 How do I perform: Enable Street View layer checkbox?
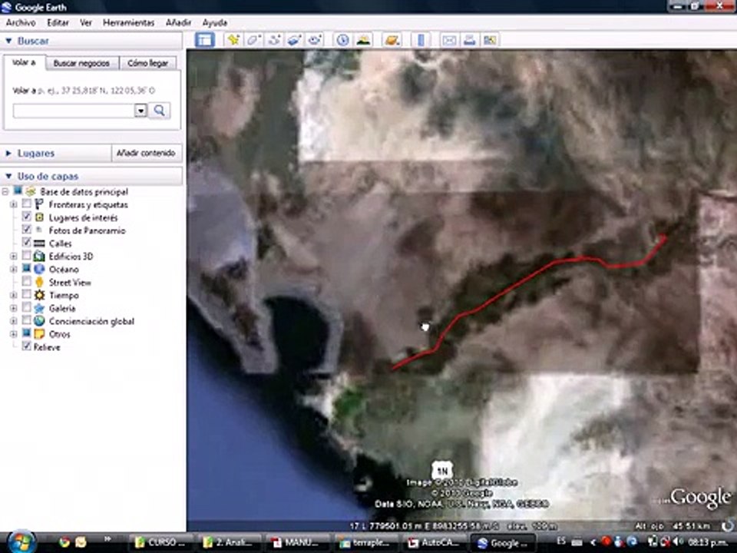[x=27, y=281]
